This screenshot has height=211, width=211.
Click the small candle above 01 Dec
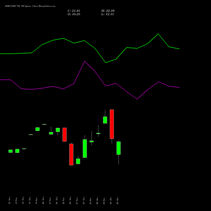coord(92,141)
